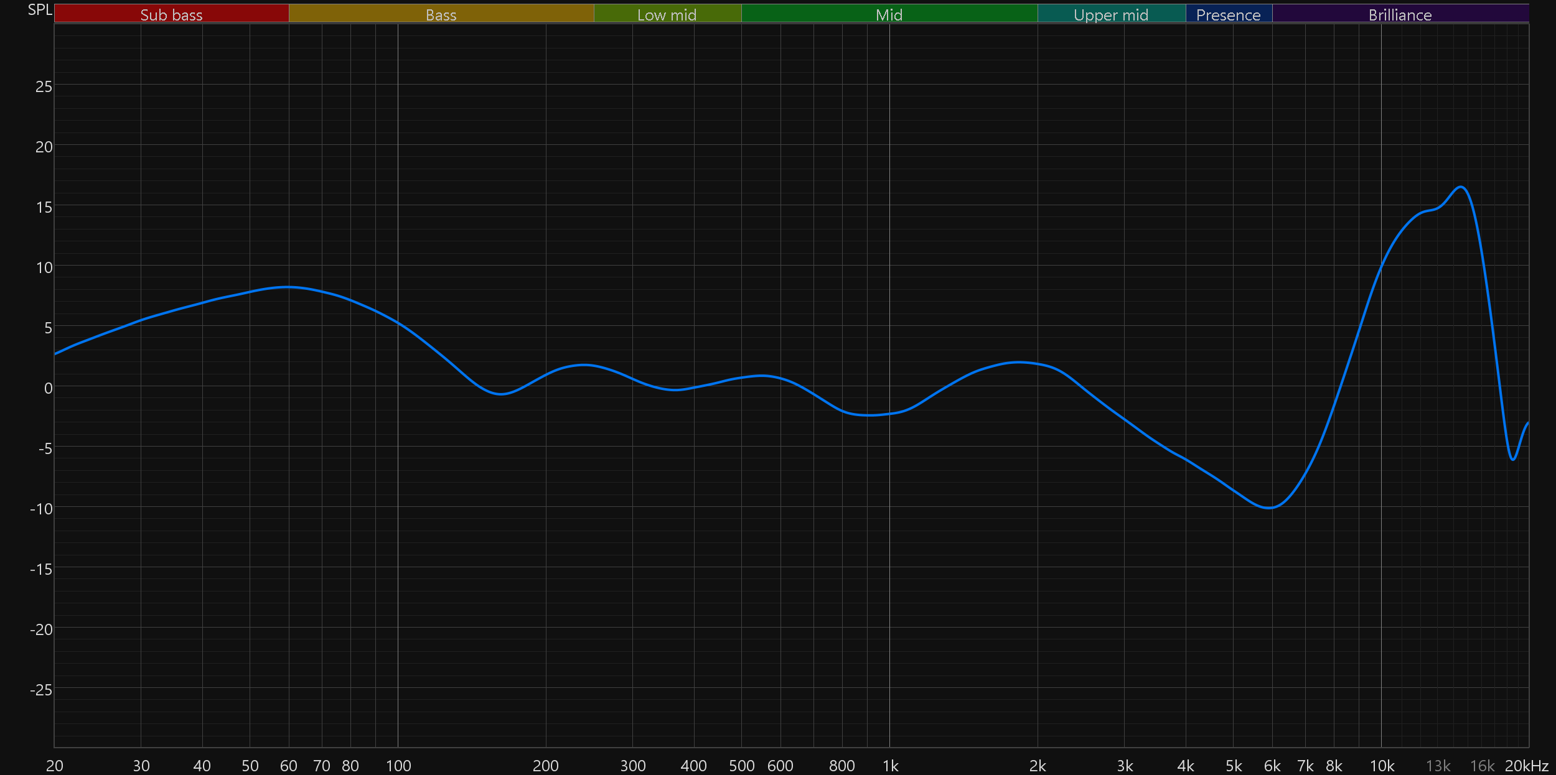The width and height of the screenshot is (1556, 775).
Task: Click the red Sub bass band label
Action: (x=171, y=14)
